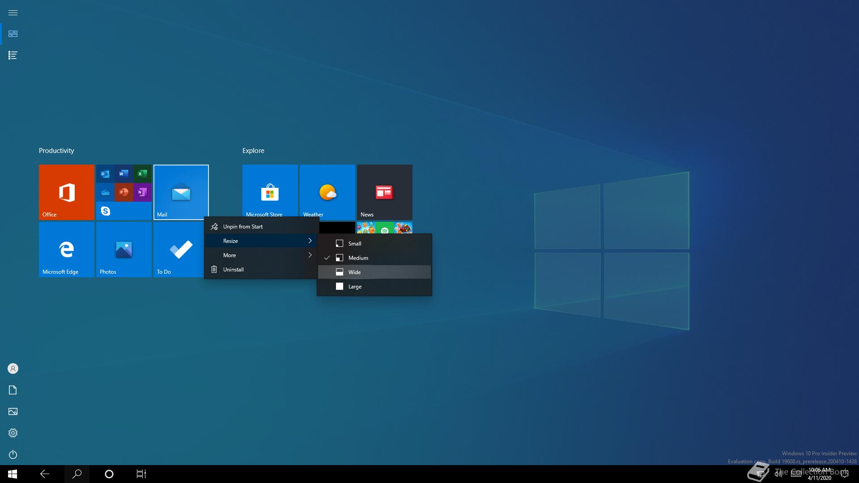Click the Power button icon
The height and width of the screenshot is (483, 859).
pyautogui.click(x=13, y=454)
